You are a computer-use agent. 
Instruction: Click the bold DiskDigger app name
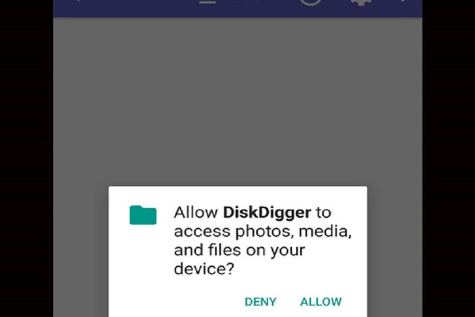click(267, 212)
